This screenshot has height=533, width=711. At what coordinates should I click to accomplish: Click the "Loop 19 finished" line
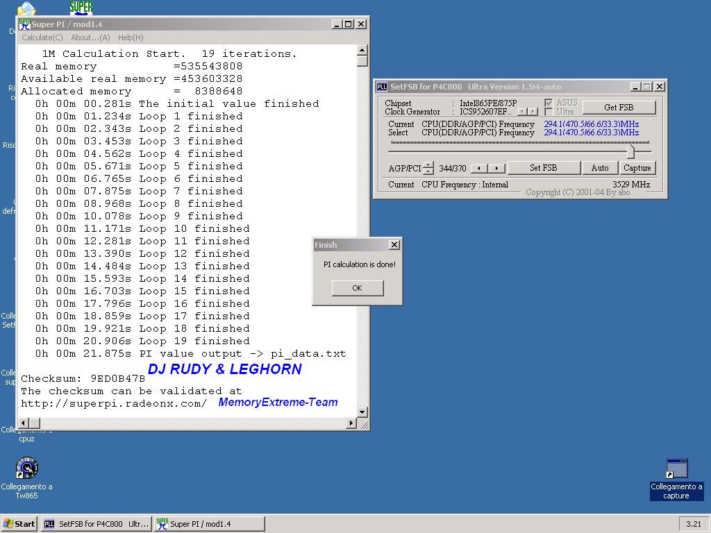click(142, 341)
